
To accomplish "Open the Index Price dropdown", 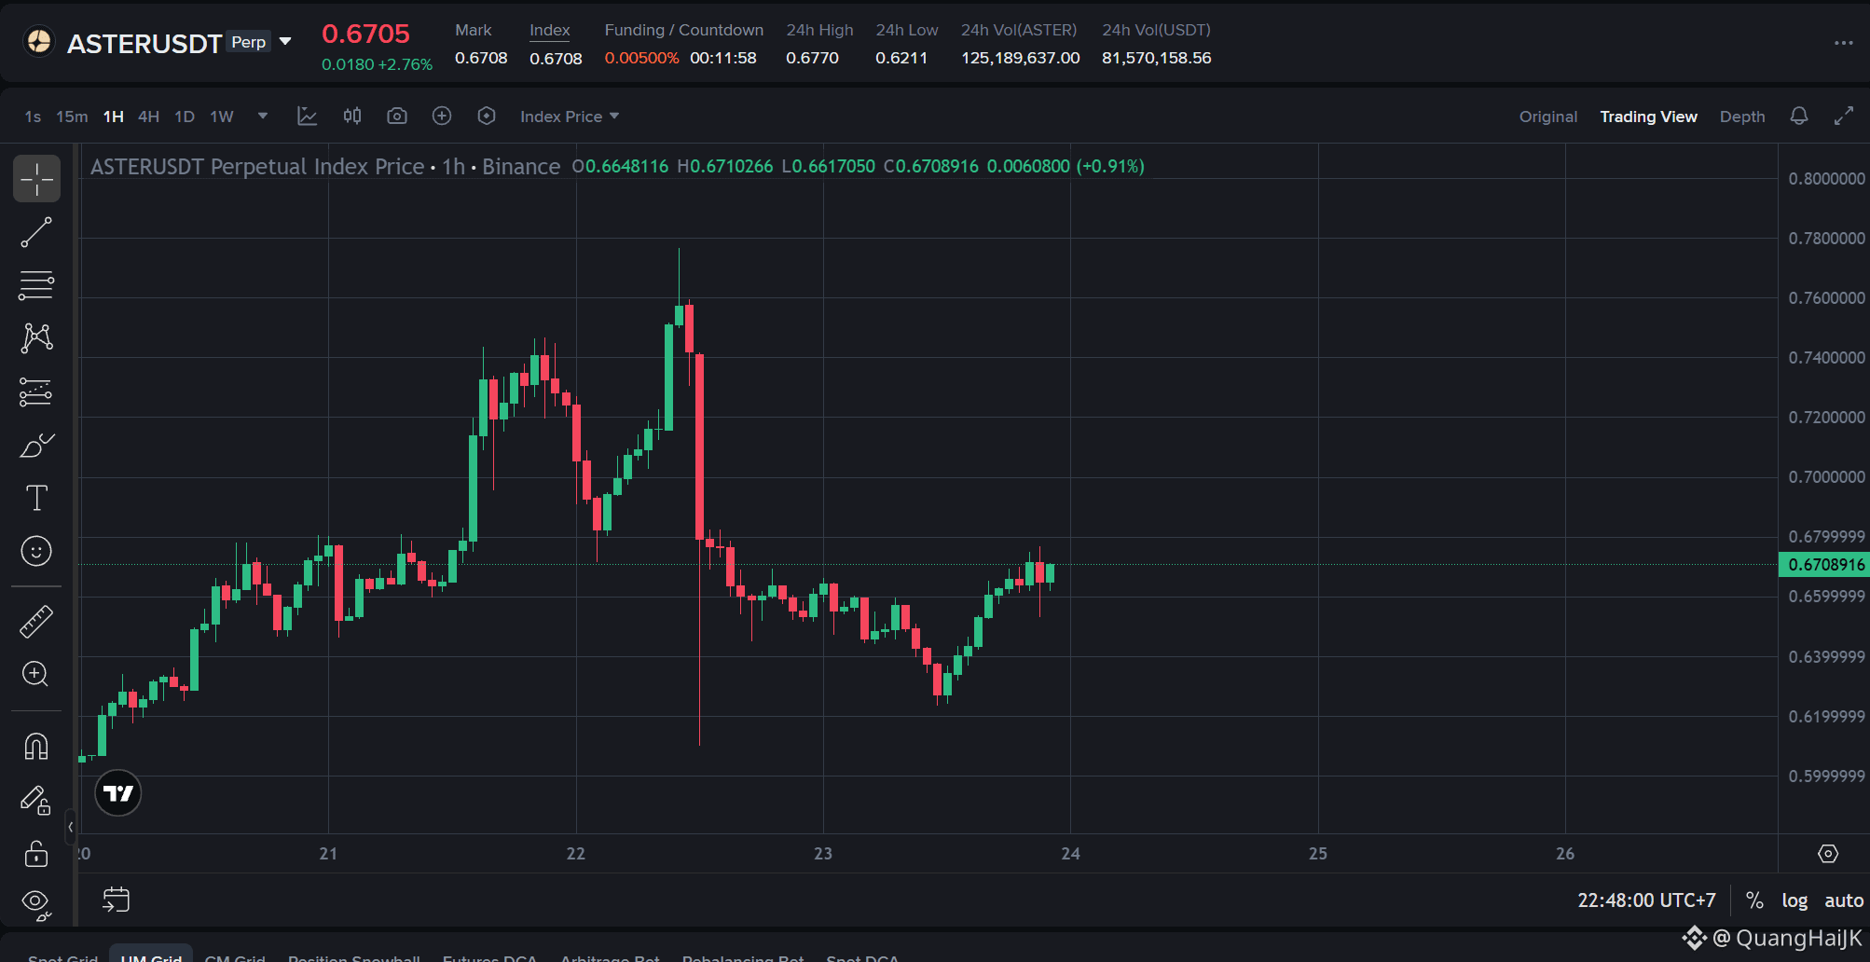I will [x=570, y=117].
